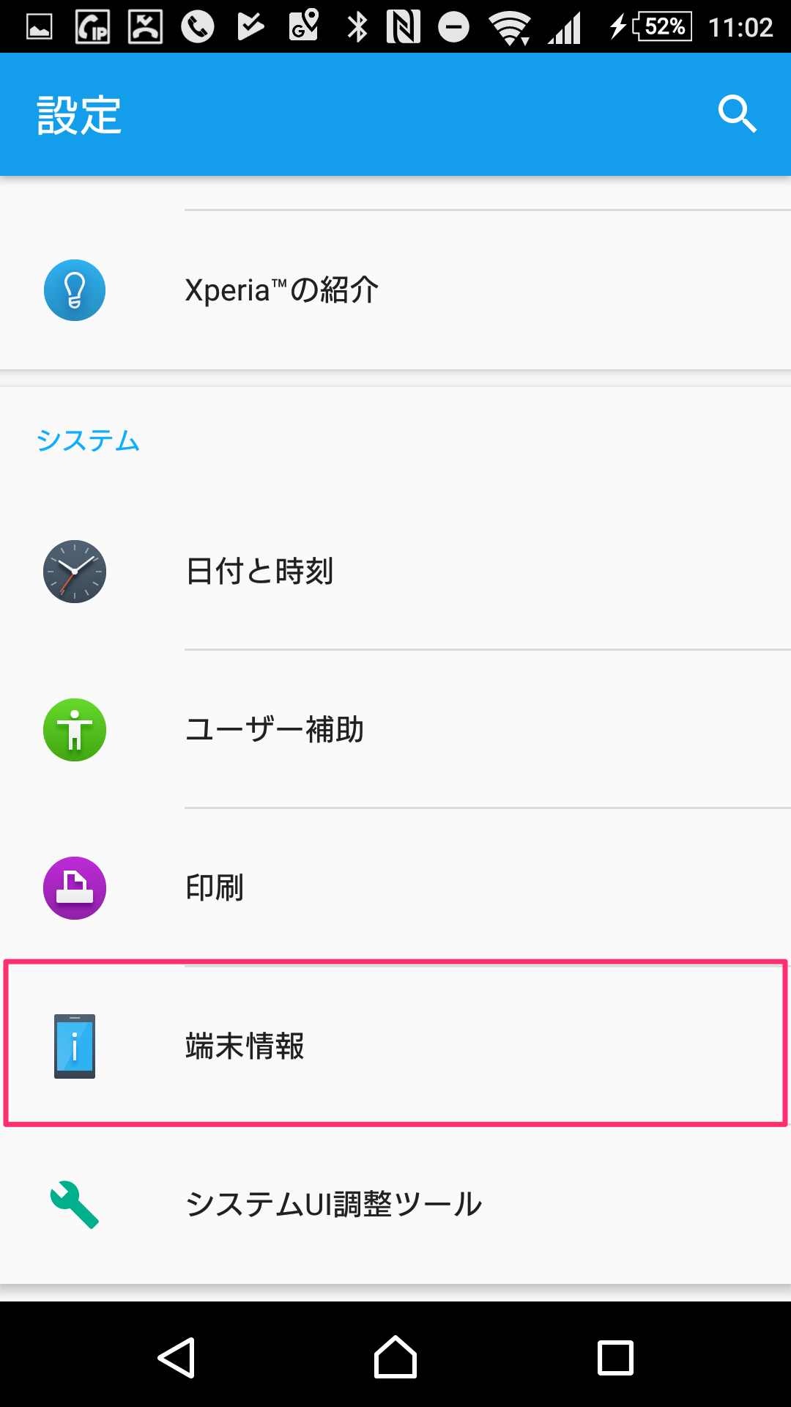Select システムUI調整ツール entry

(x=334, y=1204)
